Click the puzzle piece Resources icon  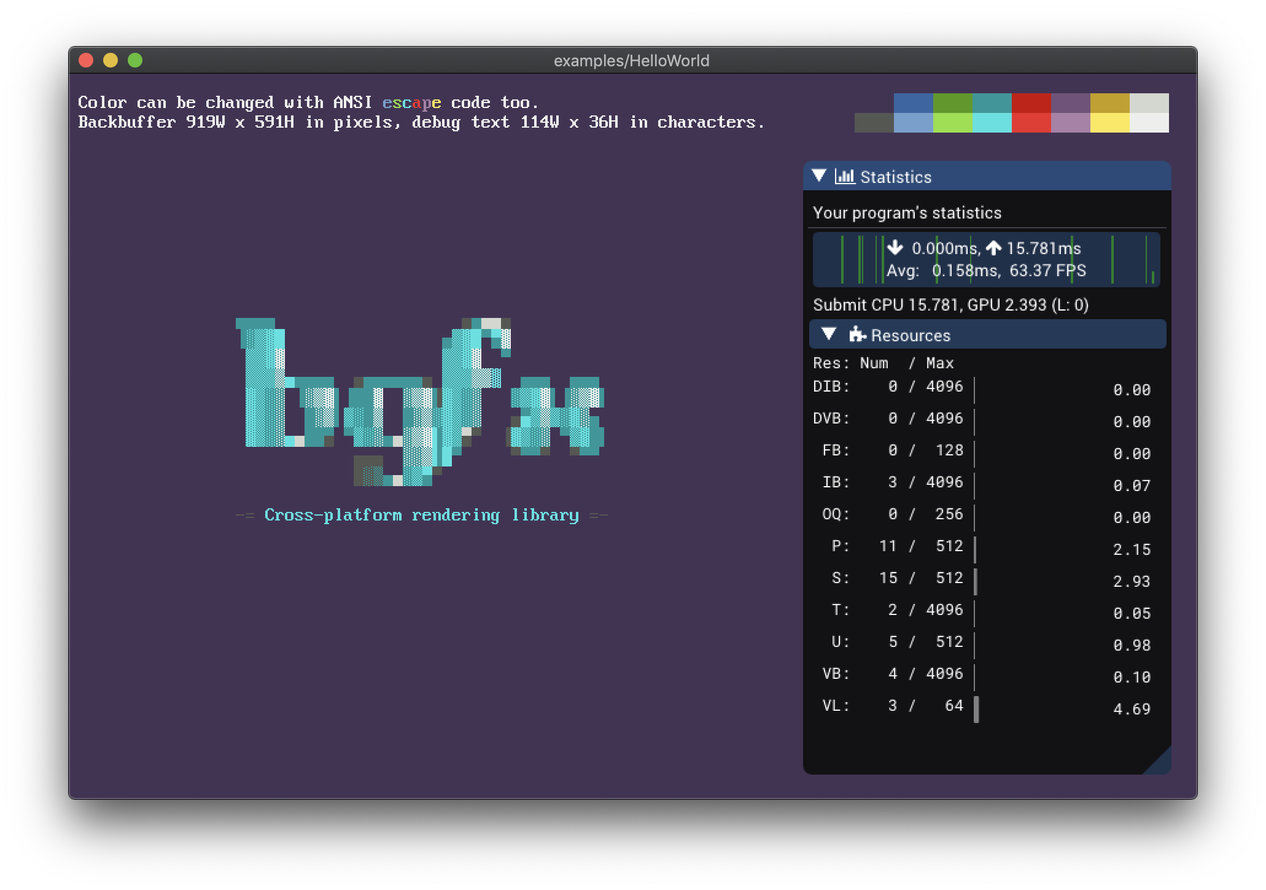pyautogui.click(x=857, y=335)
